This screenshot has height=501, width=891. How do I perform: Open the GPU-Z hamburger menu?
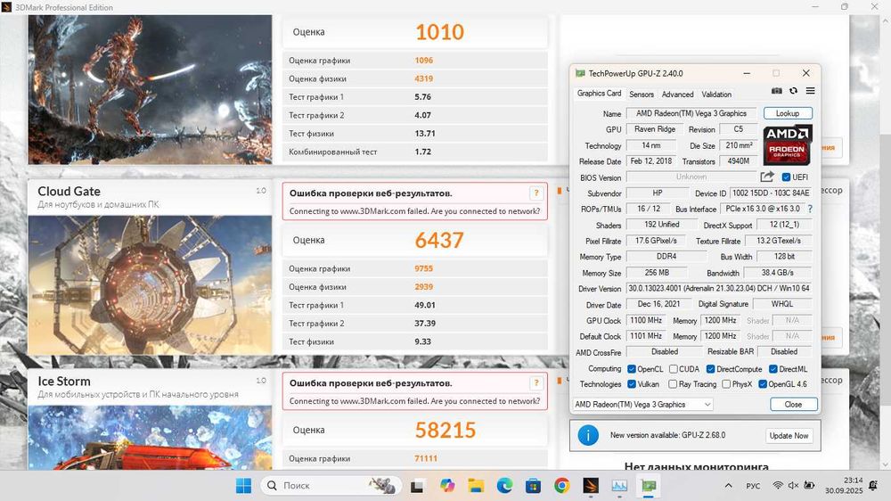pos(810,91)
